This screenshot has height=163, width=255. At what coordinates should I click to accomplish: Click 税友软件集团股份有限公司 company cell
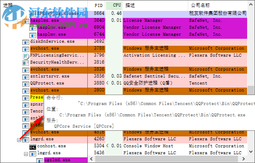point(218,13)
